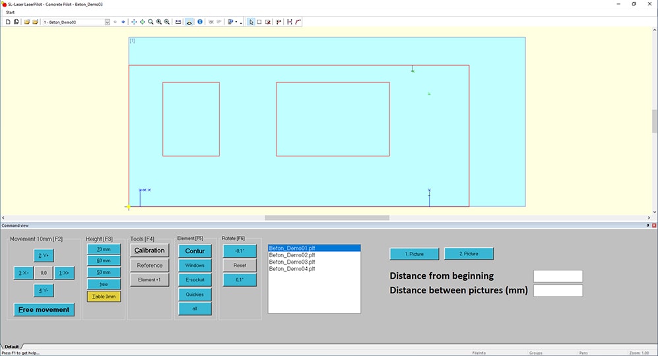The image size is (658, 356).
Task: Click the blue info icon
Action: 200,22
